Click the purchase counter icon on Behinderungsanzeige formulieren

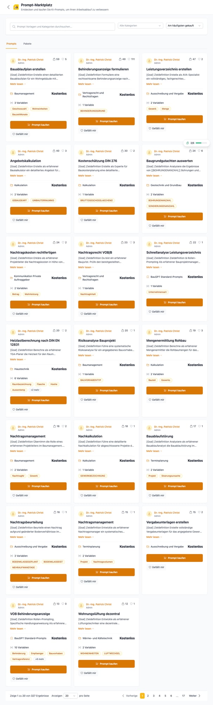(x=121, y=59)
